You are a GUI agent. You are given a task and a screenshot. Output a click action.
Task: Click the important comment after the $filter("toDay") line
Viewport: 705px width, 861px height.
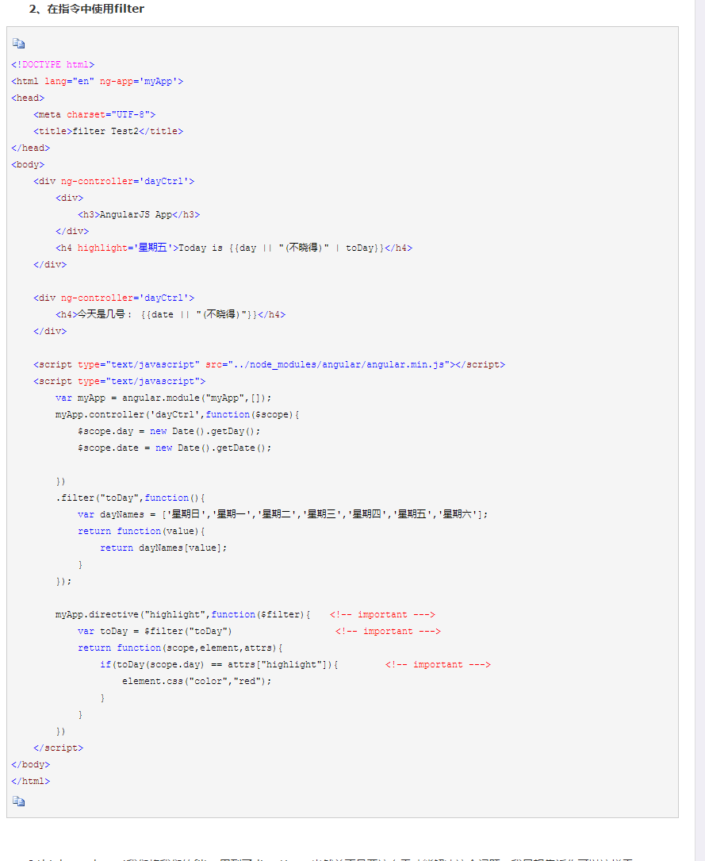pos(388,632)
